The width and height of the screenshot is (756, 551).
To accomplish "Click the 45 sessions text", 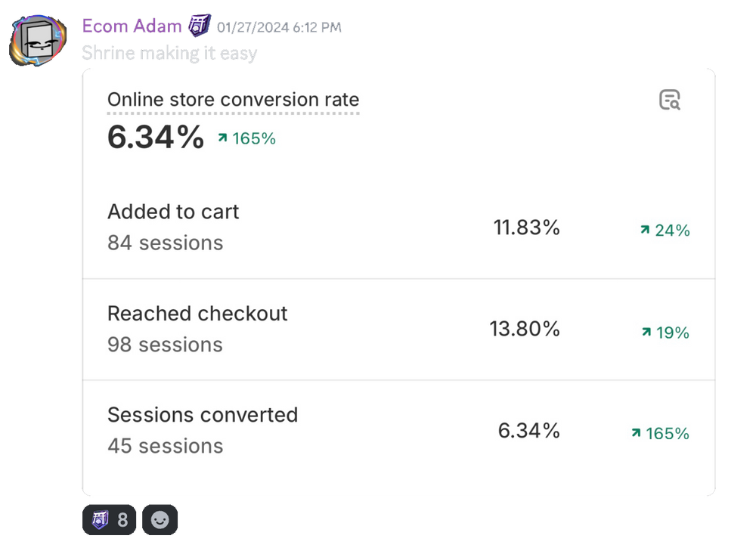I will pos(165,446).
